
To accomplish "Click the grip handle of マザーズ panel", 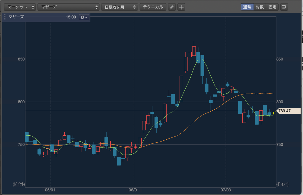I will point(5,17).
